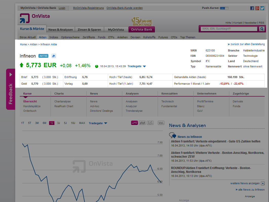The width and height of the screenshot is (269, 202).
Task: Select the 3M chart period
Action: [37, 123]
